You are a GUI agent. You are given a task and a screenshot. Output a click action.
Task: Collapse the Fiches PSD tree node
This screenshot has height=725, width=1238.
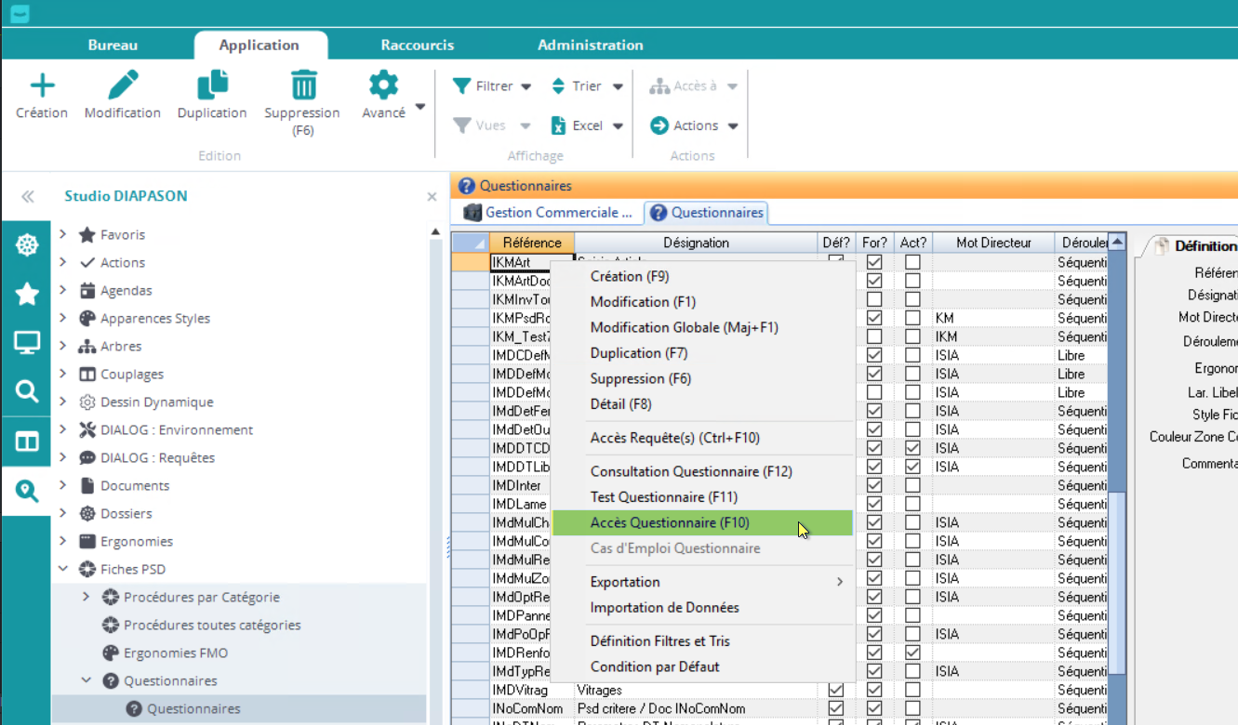pyautogui.click(x=63, y=569)
